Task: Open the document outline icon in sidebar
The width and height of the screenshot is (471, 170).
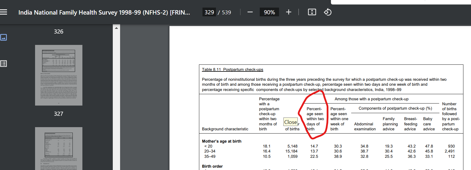Action: click(x=4, y=64)
